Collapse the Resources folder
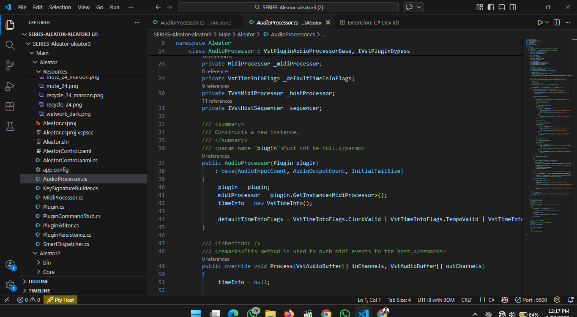Viewport: 577px width, 317px height. (55, 71)
